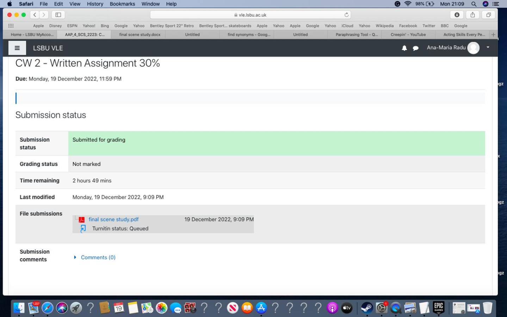This screenshot has height=317, width=507.
Task: Open the final scene study.pdf link
Action: (x=113, y=219)
